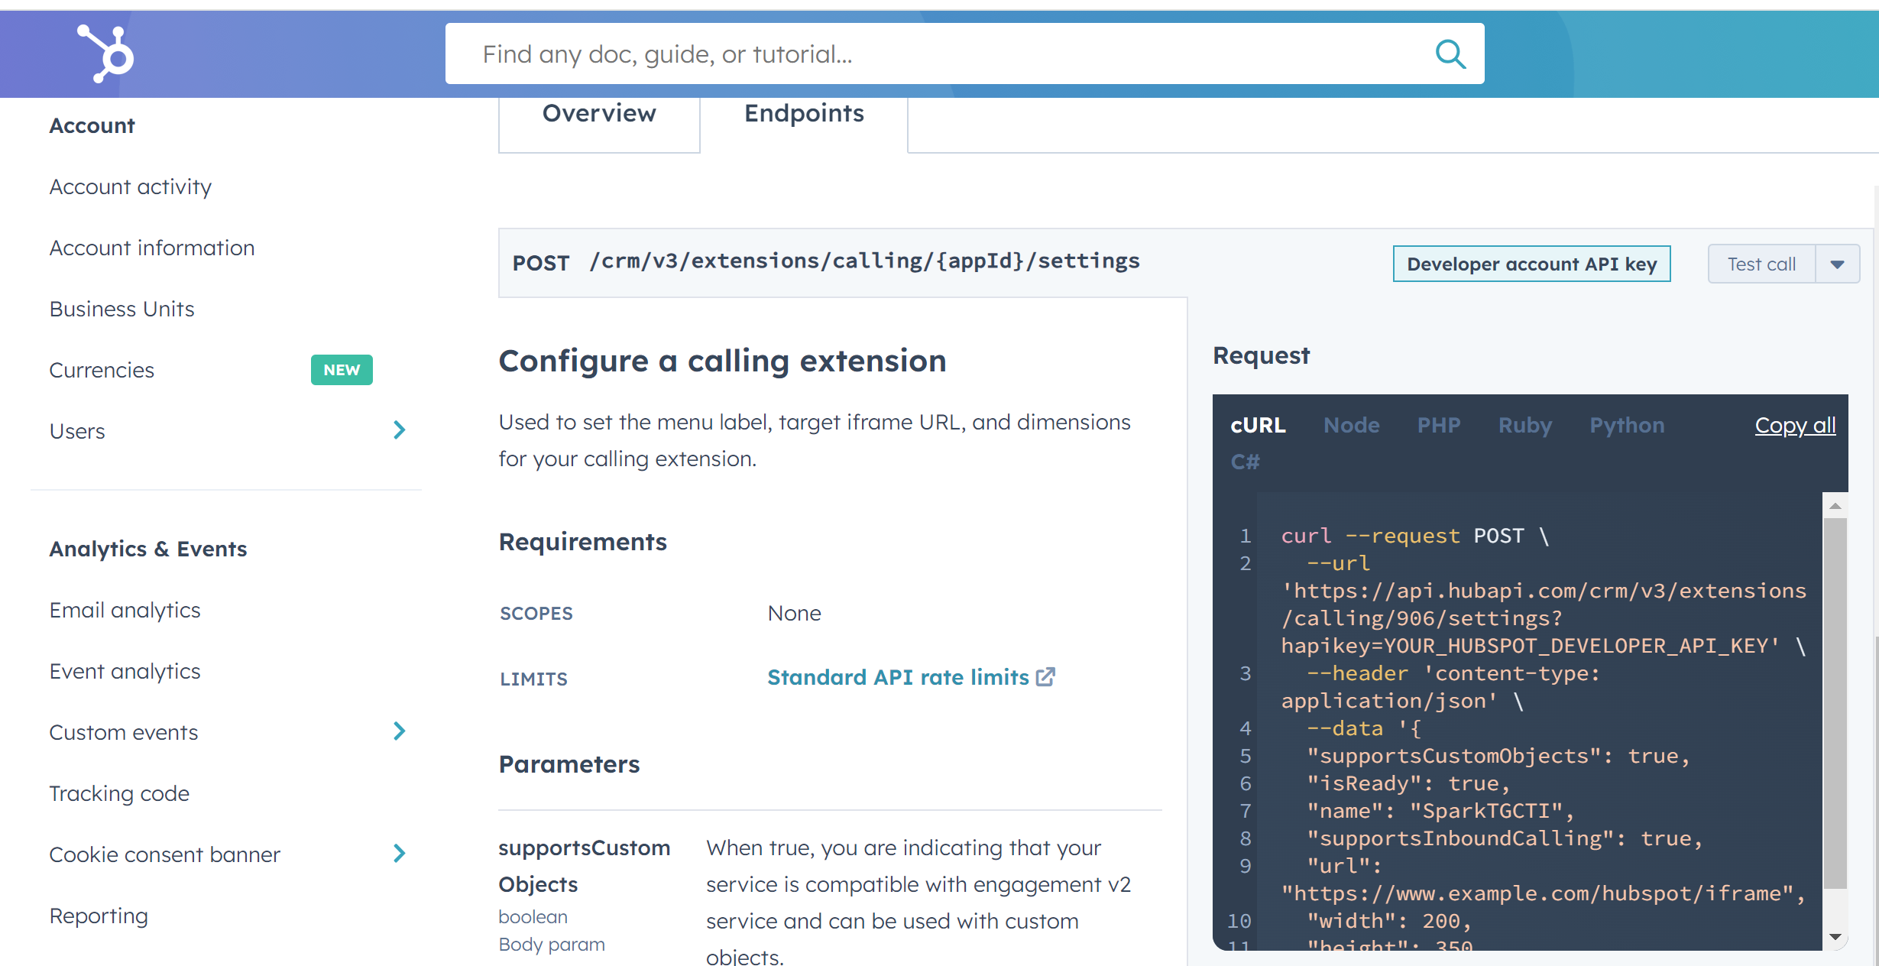1879x966 pixels.
Task: Show the Python code sample
Action: (1627, 425)
